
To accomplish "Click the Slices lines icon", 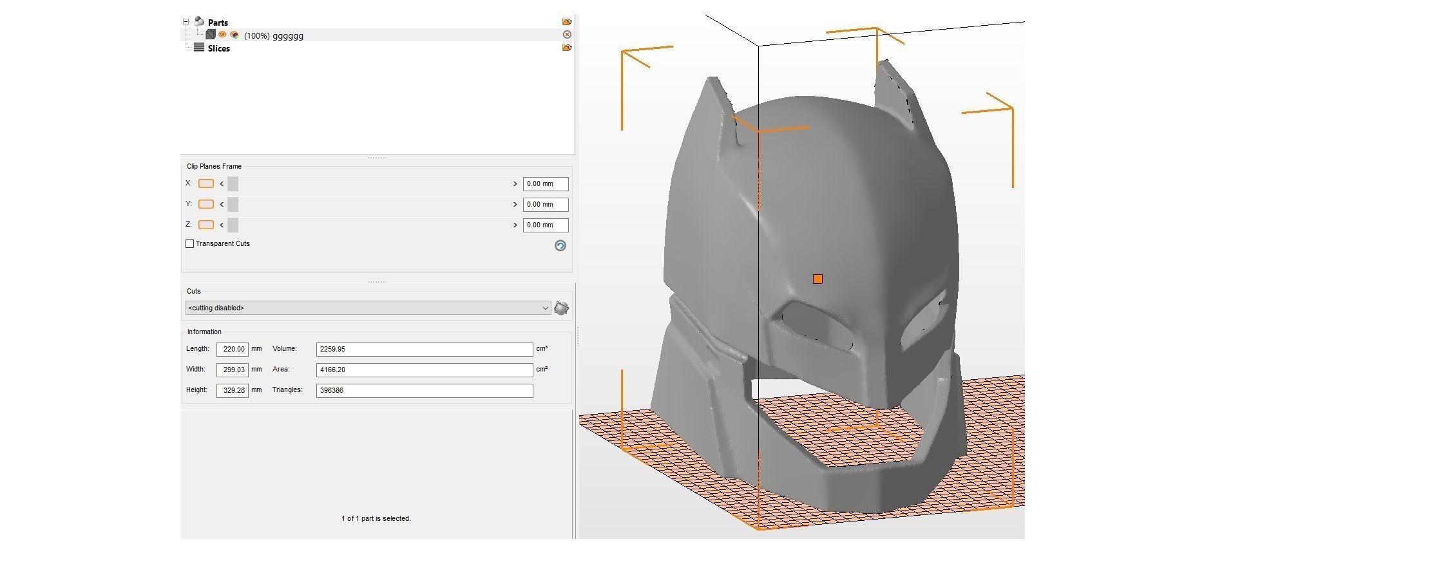I will click(199, 48).
